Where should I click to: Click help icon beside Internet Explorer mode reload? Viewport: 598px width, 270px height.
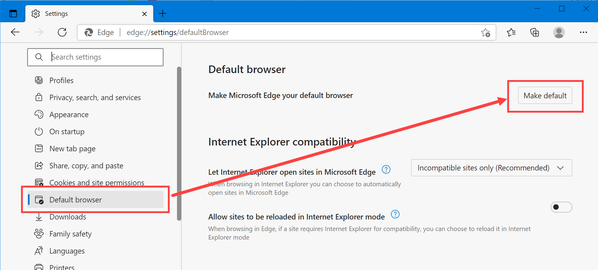point(395,214)
